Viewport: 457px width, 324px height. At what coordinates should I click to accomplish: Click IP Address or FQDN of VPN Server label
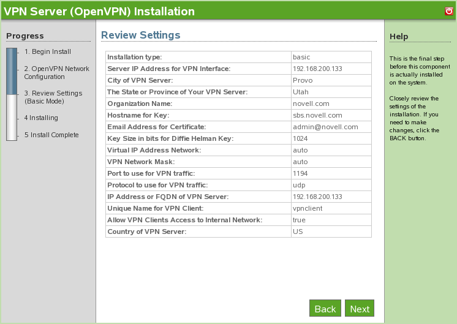168,197
